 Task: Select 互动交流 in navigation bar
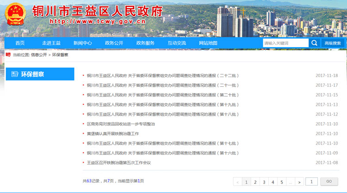tap(177, 43)
